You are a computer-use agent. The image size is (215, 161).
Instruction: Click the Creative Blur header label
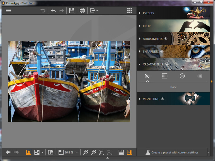click(x=153, y=64)
